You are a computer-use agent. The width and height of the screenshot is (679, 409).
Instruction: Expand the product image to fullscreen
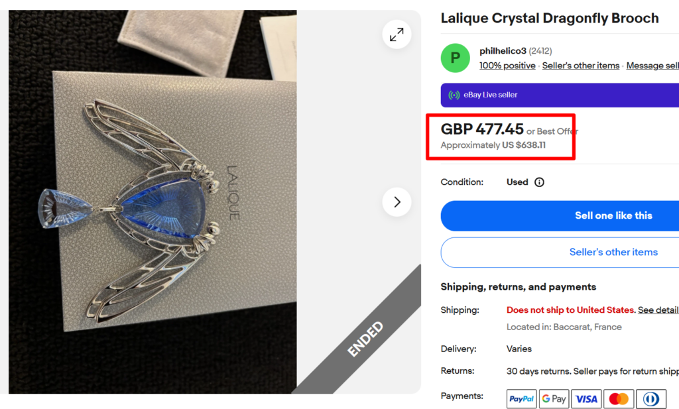tap(397, 34)
